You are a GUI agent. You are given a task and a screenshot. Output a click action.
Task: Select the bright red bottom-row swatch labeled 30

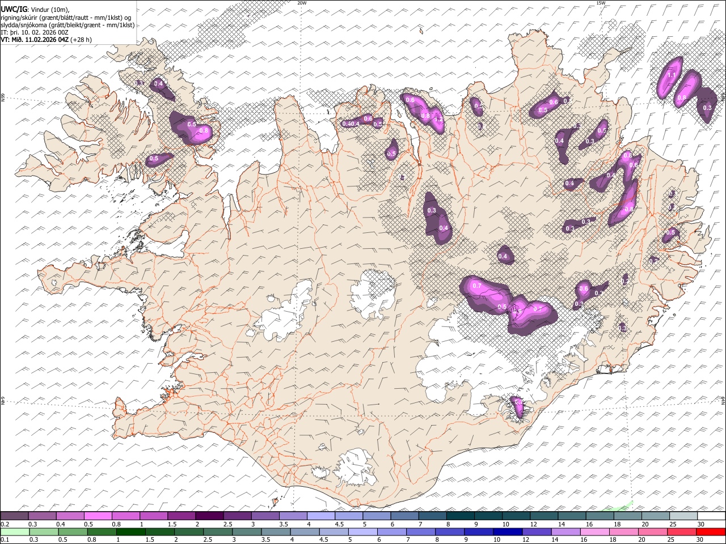(x=711, y=532)
